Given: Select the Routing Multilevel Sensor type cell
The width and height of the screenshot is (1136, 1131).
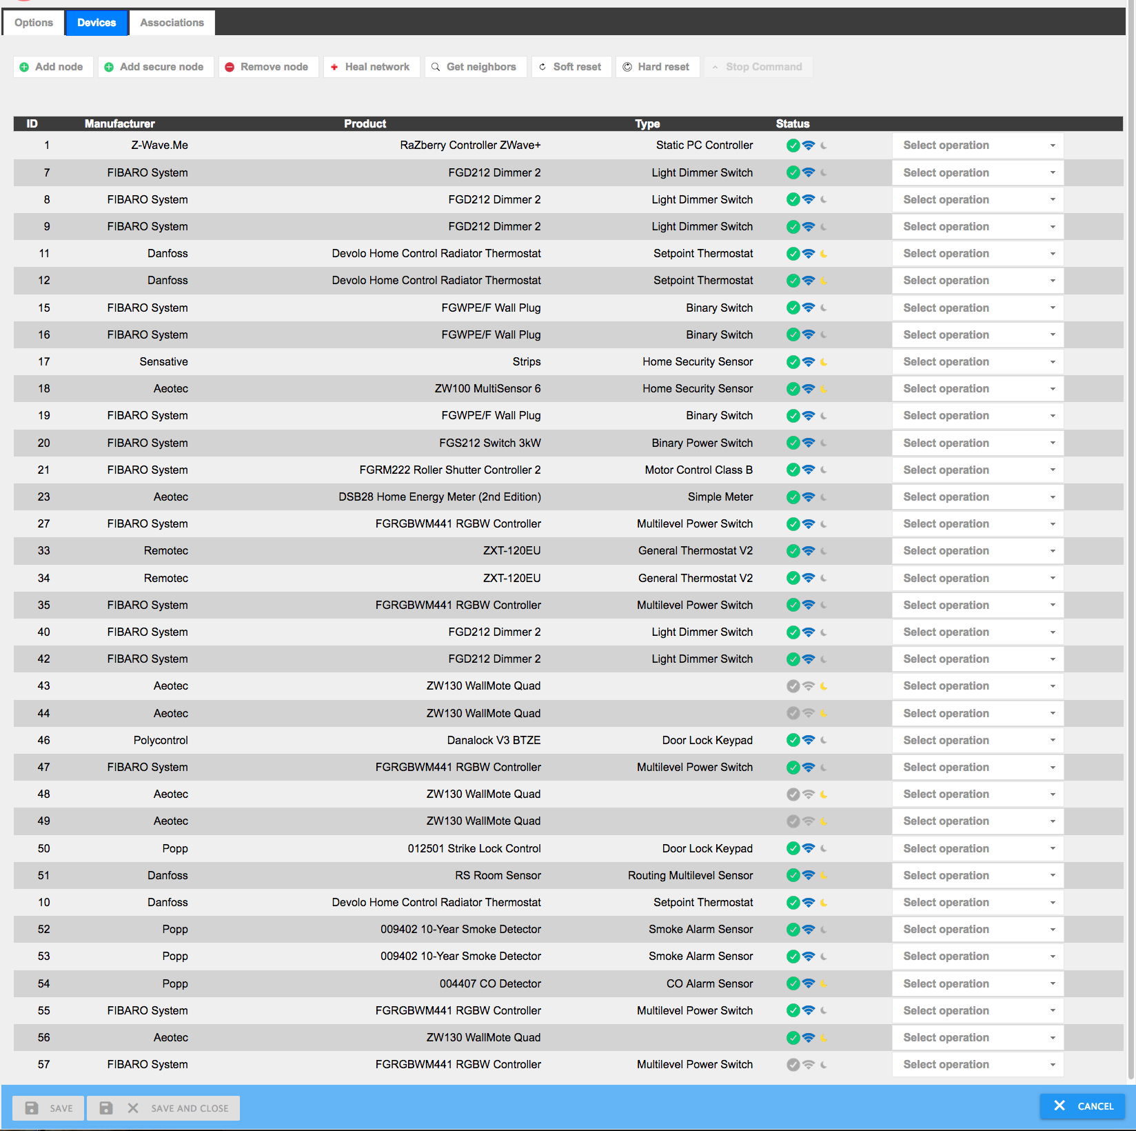Looking at the screenshot, I should (690, 876).
